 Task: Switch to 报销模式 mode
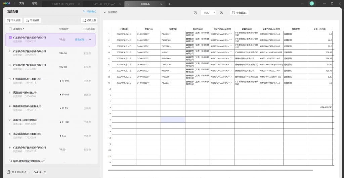[x=89, y=12]
